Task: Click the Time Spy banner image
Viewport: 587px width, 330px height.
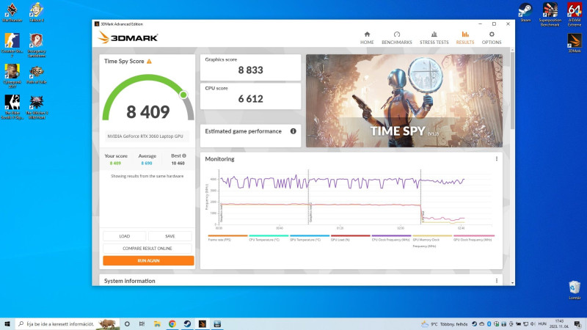Action: click(x=404, y=100)
